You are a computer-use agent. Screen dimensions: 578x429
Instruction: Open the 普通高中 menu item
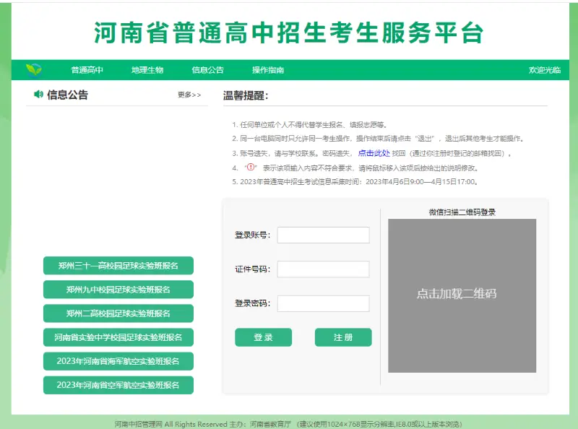(x=87, y=69)
